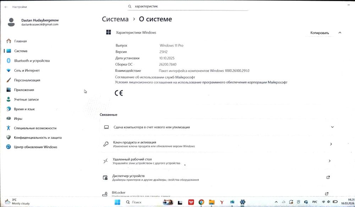Image resolution: width=355 pixels, height=207 pixels.
Task: Click the Учетные записи person icon
Action: tap(9, 99)
